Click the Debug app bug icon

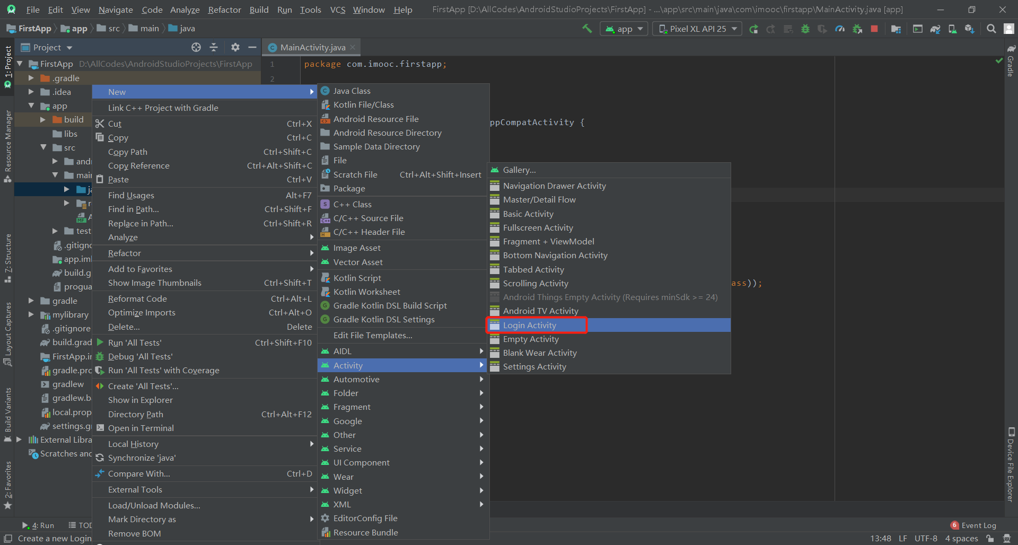pos(805,29)
